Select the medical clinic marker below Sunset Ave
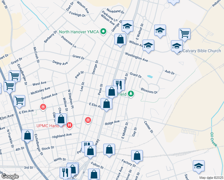Screen dimensions: 224x180 43,107
